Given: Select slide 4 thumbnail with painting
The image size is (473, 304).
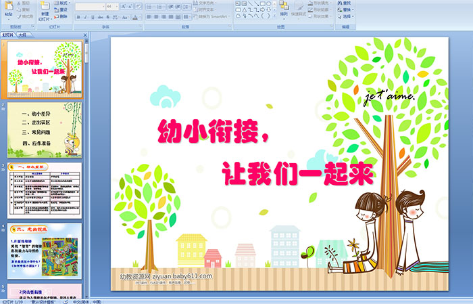Looking at the screenshot, I should 45,251.
